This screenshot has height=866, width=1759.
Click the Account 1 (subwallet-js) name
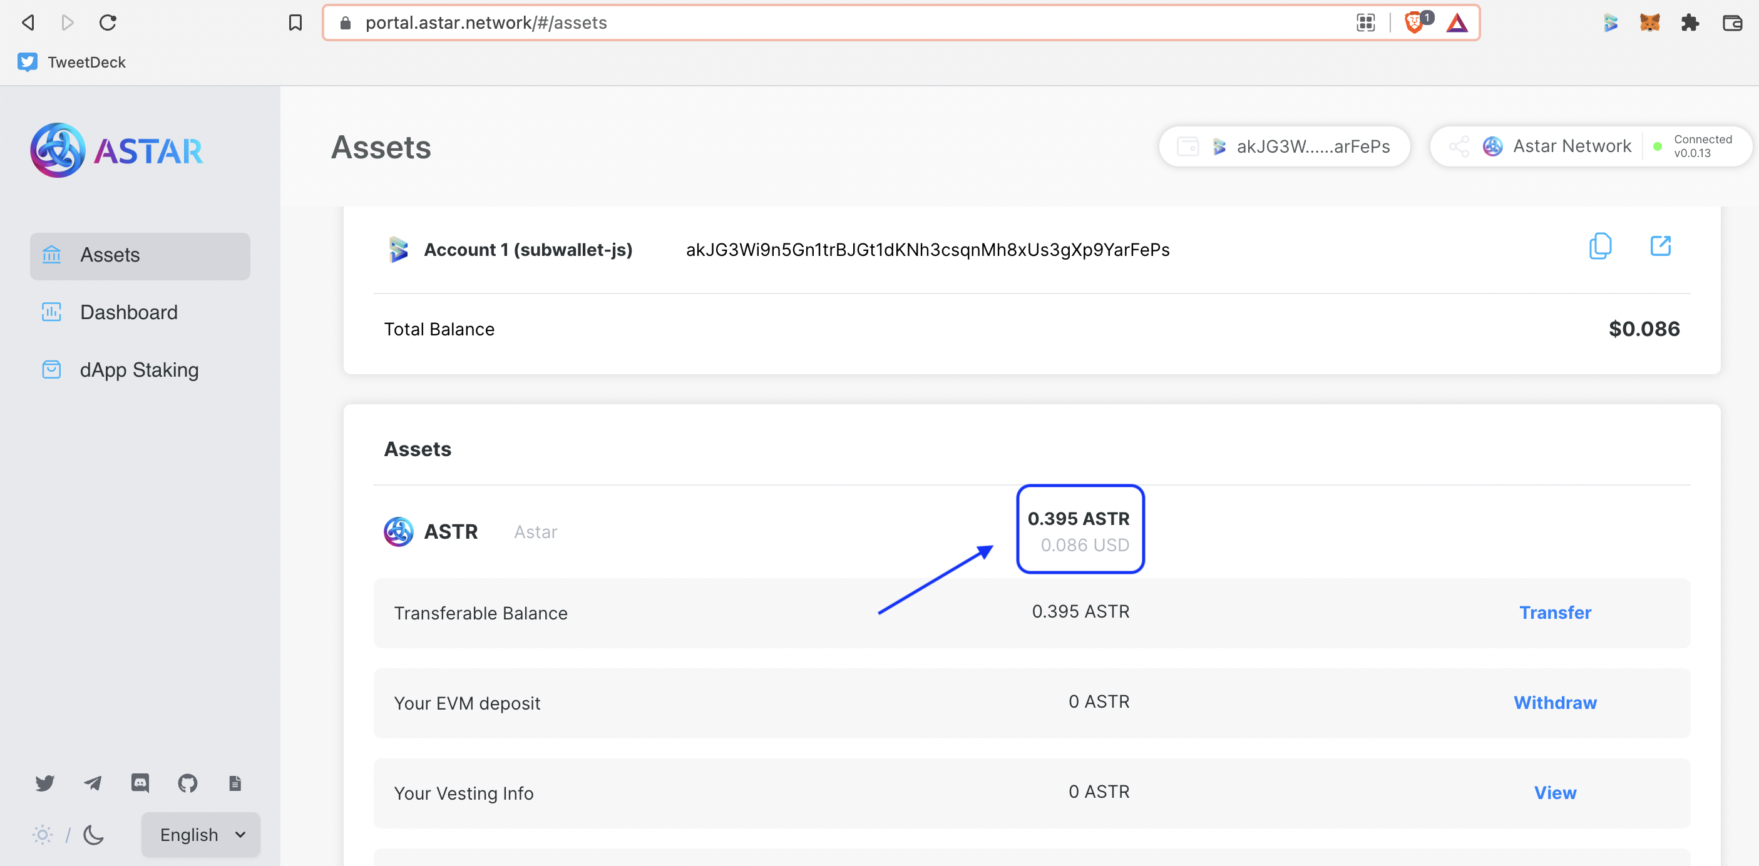point(528,250)
